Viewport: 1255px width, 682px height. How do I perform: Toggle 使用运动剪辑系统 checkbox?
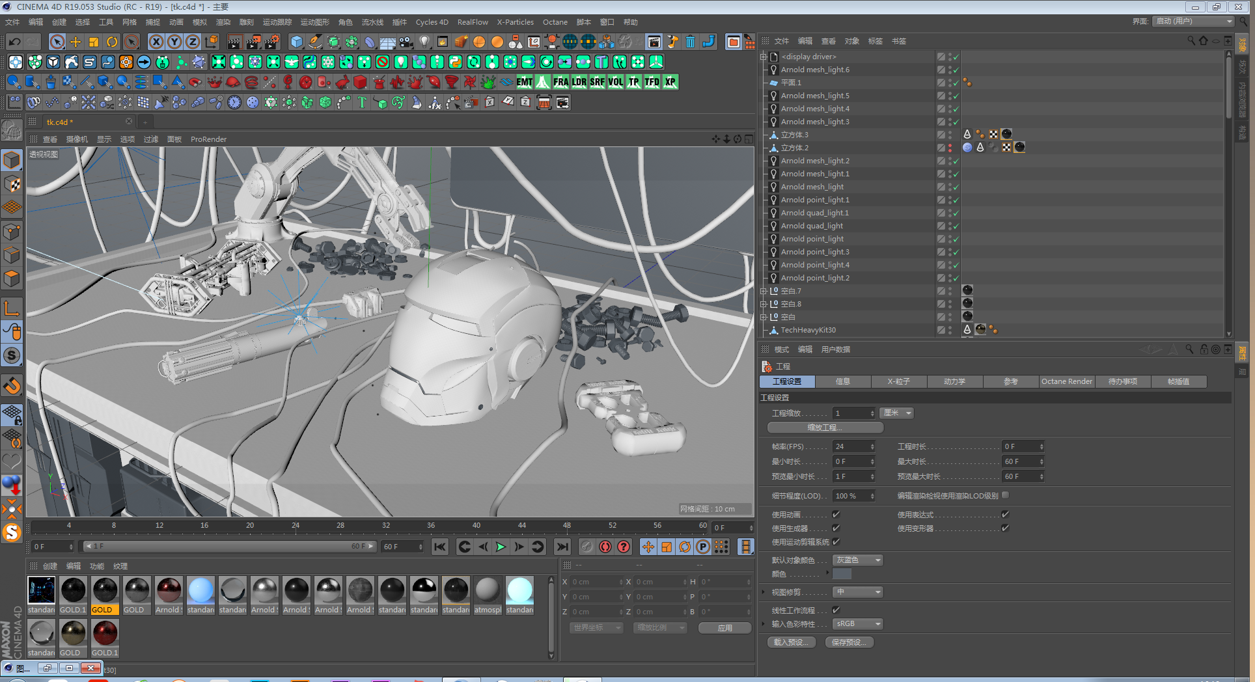836,541
